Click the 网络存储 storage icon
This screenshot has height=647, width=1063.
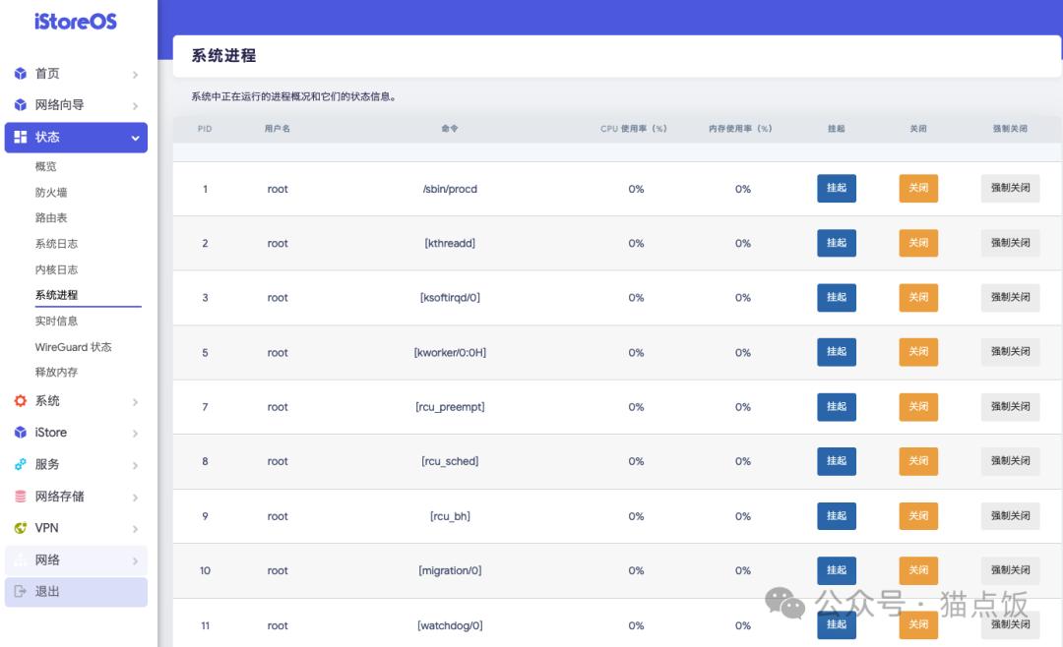22,496
